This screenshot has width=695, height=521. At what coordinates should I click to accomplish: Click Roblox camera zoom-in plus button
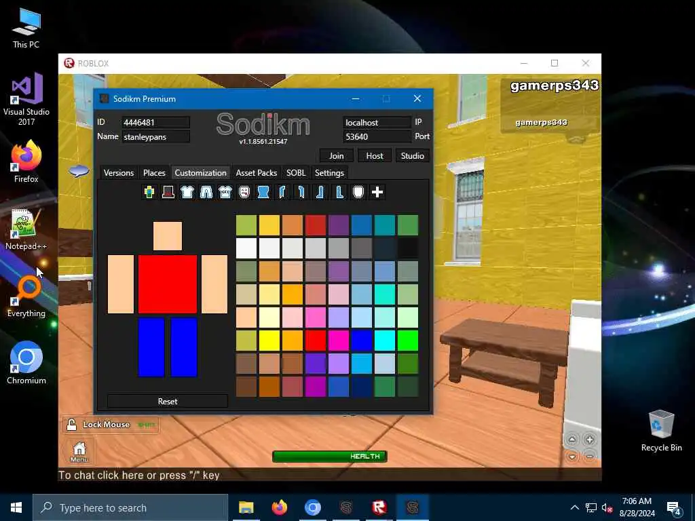tap(590, 440)
